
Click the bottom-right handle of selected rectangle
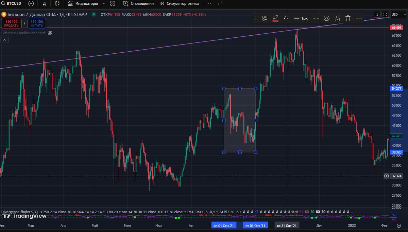(x=256, y=152)
